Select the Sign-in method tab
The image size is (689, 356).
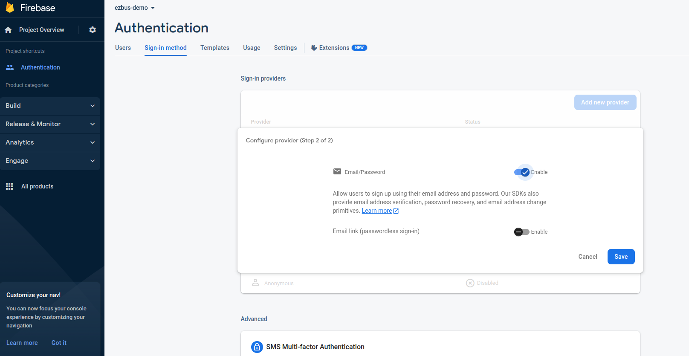pos(165,48)
